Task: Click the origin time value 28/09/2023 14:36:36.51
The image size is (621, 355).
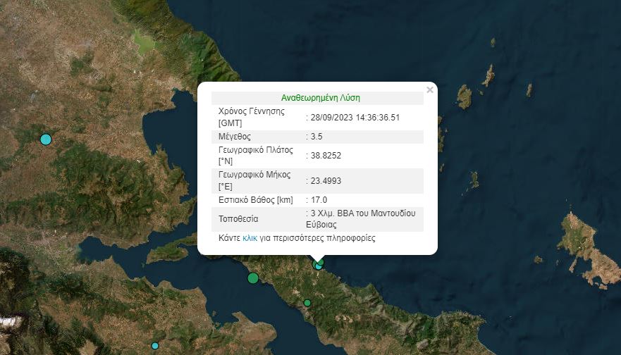Action: point(355,118)
